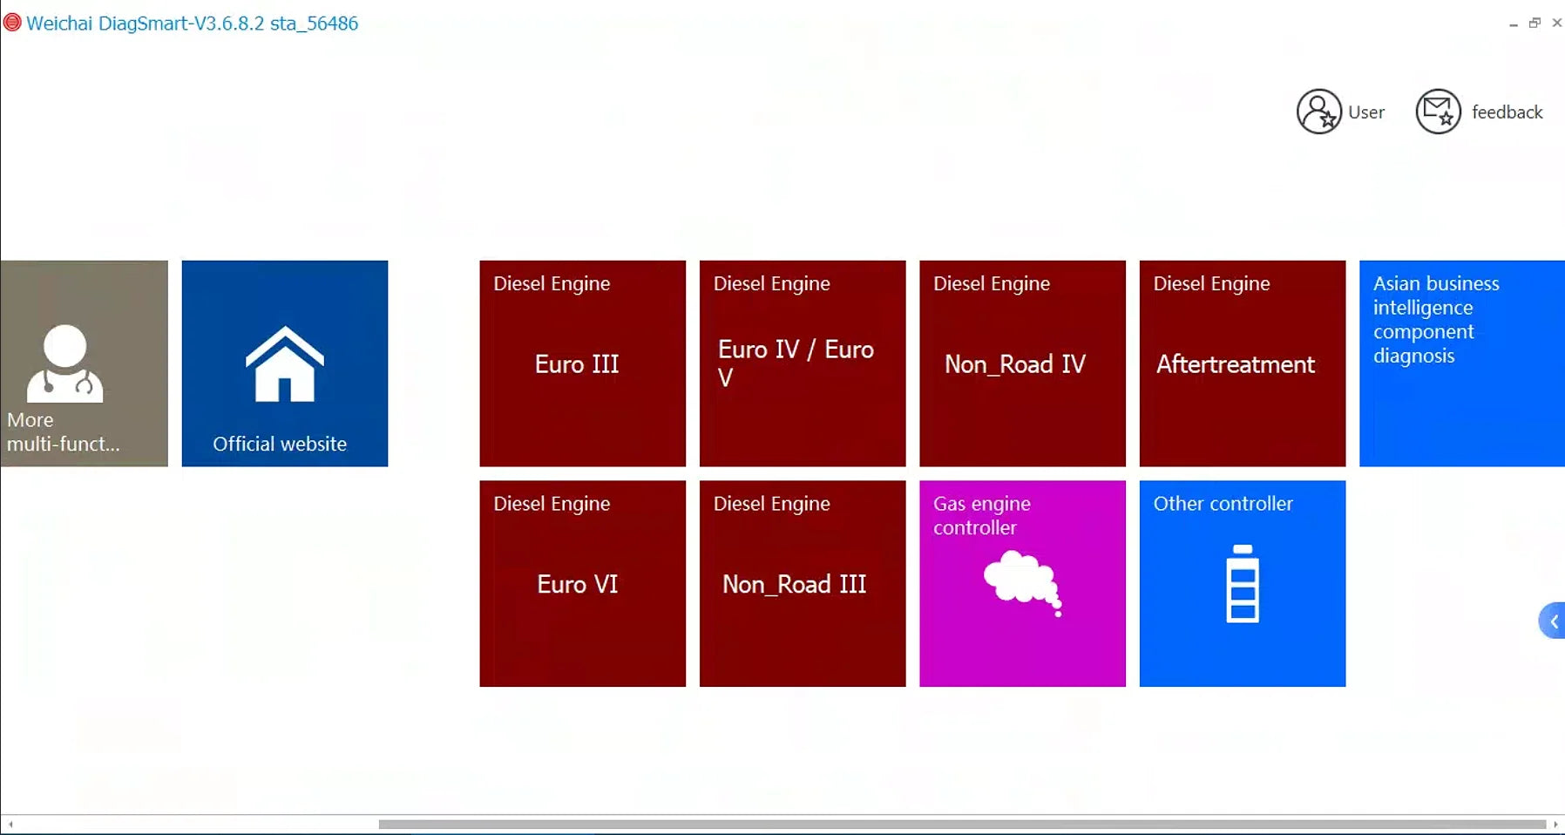Click the Weichai red logo icon

[x=12, y=23]
